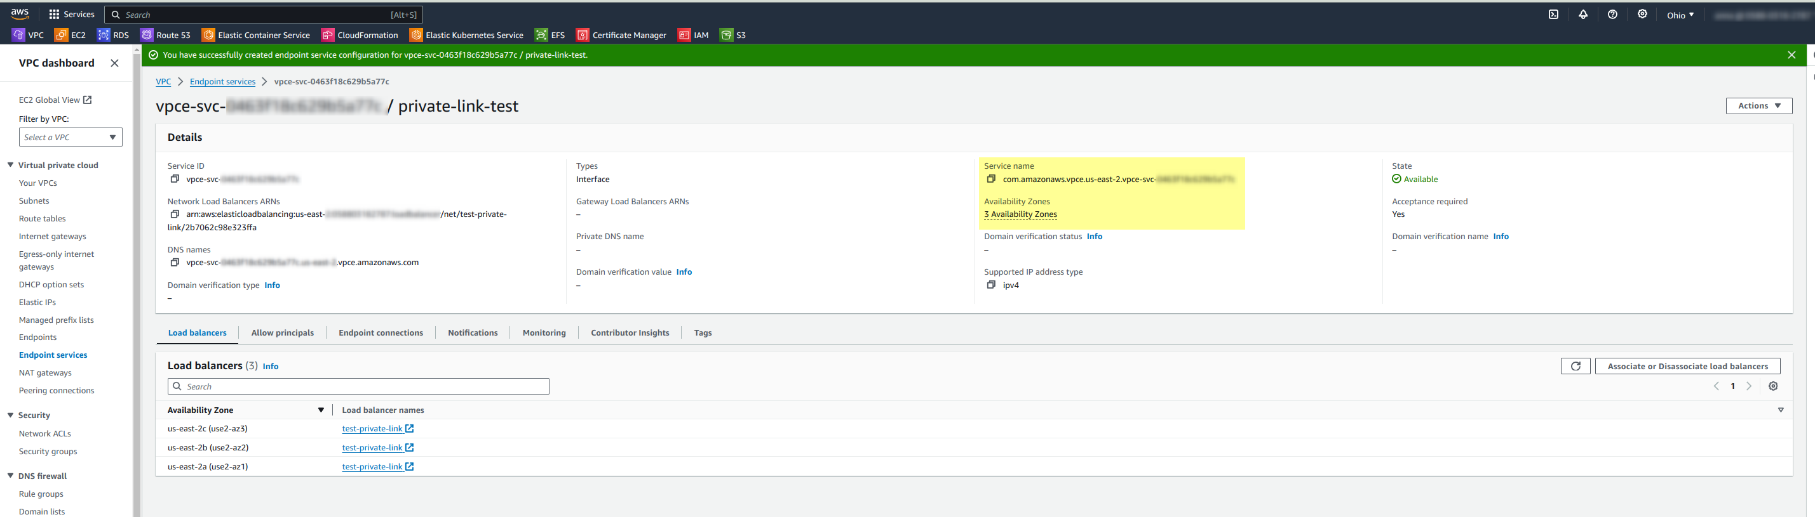Click the refresh load balancers button

point(1575,366)
